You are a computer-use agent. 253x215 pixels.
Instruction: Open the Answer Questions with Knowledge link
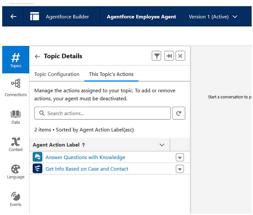pos(85,157)
